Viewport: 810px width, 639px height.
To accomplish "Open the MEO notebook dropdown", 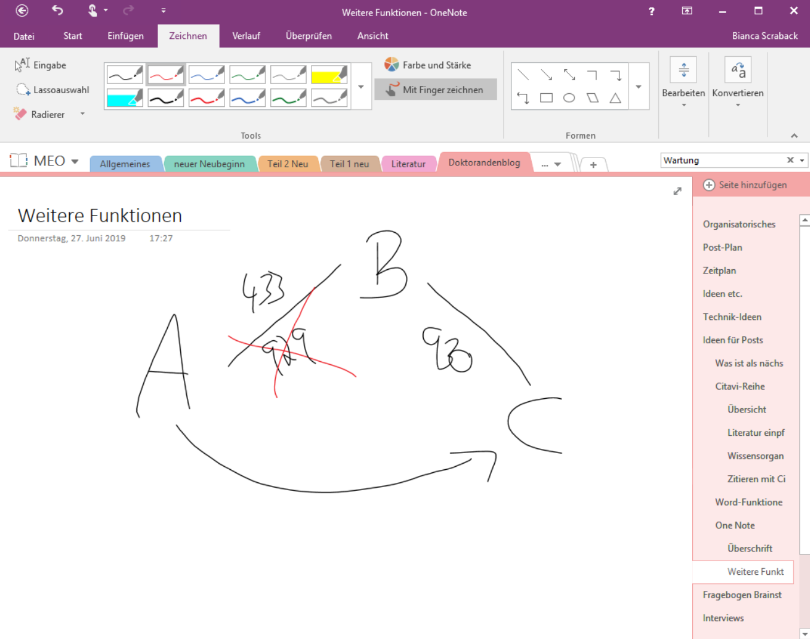I will [75, 160].
